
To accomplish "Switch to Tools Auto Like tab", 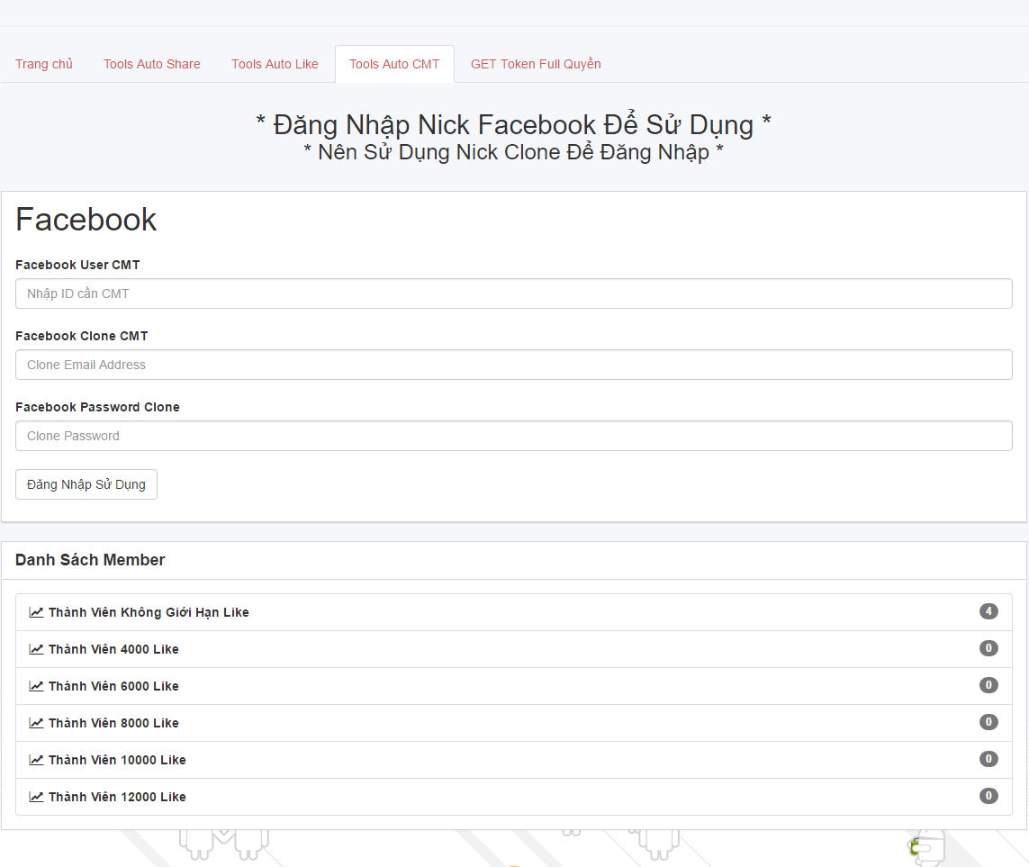I will [x=275, y=64].
